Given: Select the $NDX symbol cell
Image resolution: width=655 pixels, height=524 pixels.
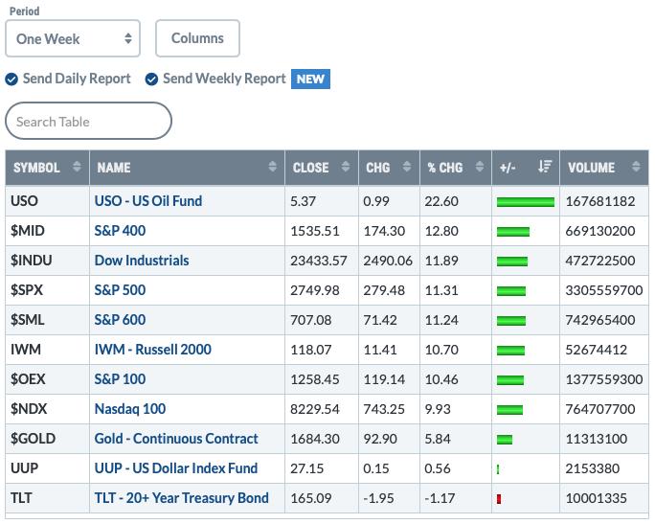Looking at the screenshot, I should tap(47, 409).
